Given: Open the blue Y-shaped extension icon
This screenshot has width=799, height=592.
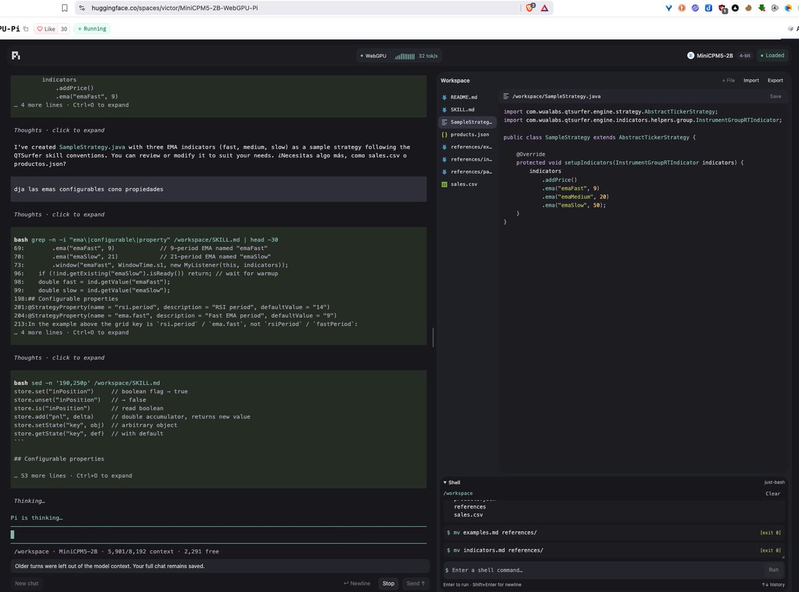Looking at the screenshot, I should (669, 8).
